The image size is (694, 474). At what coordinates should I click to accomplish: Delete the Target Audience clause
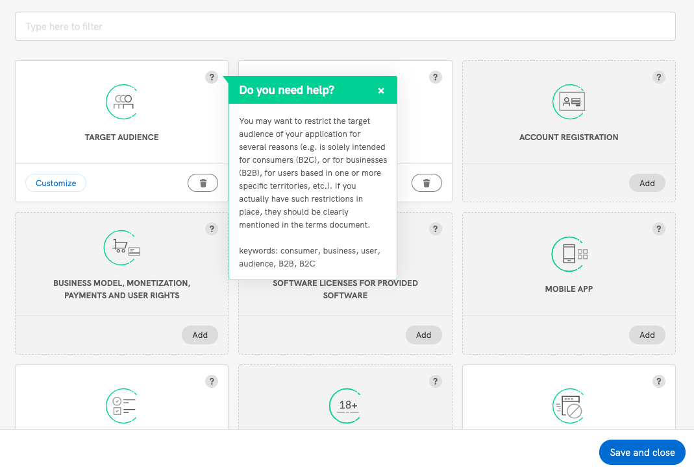[203, 184]
